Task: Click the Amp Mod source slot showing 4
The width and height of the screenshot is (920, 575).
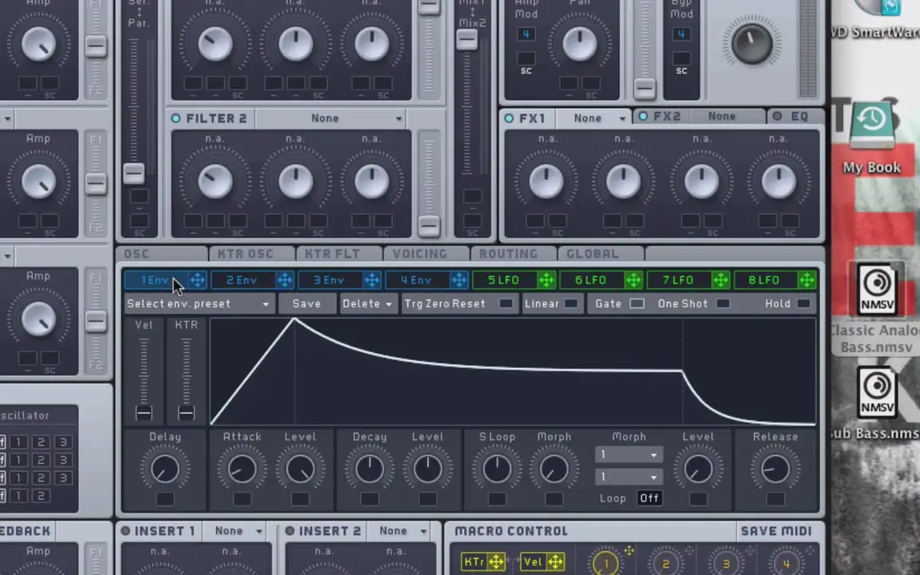Action: pyautogui.click(x=526, y=34)
